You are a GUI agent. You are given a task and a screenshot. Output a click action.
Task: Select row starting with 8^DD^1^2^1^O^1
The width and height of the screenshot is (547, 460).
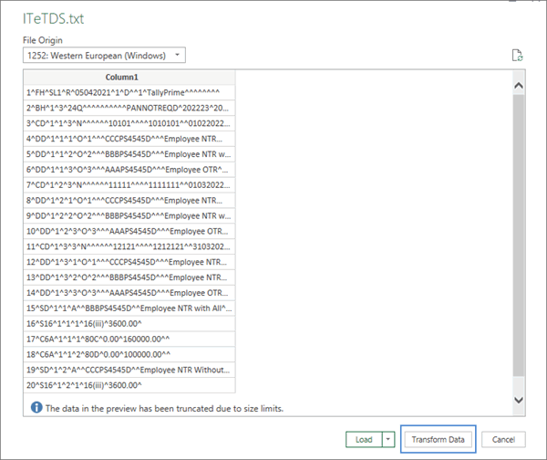coord(129,200)
